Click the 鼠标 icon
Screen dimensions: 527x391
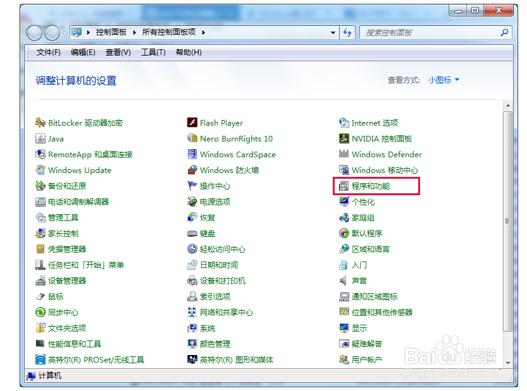(x=40, y=296)
